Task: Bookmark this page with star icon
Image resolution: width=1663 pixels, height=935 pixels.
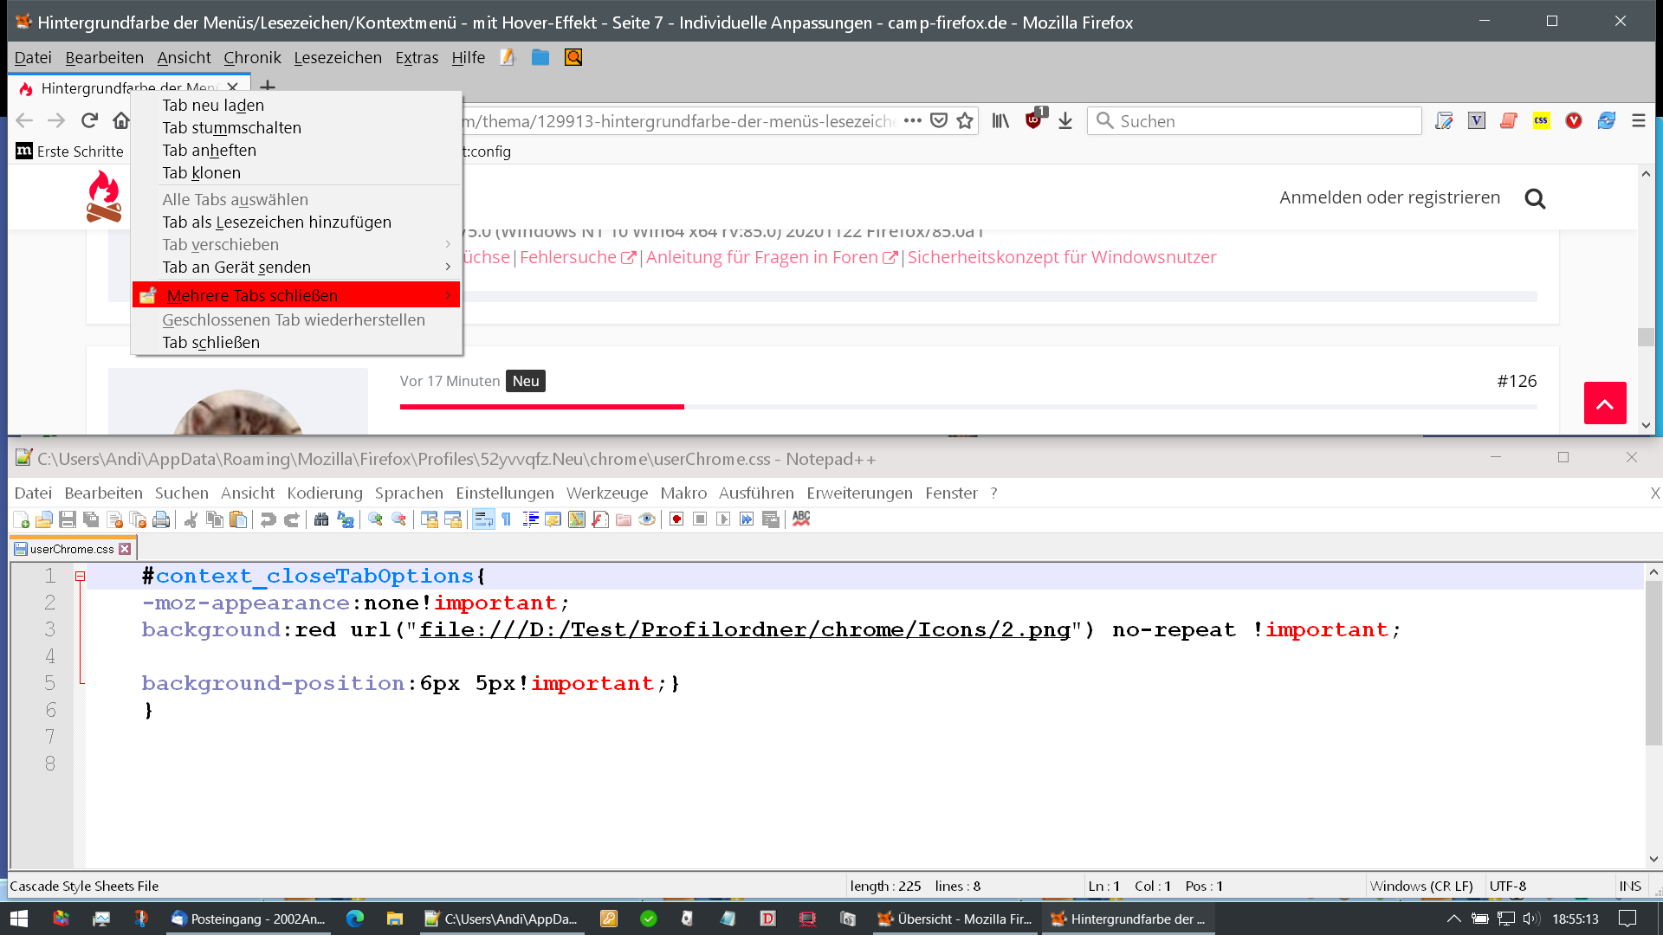Action: [x=965, y=121]
